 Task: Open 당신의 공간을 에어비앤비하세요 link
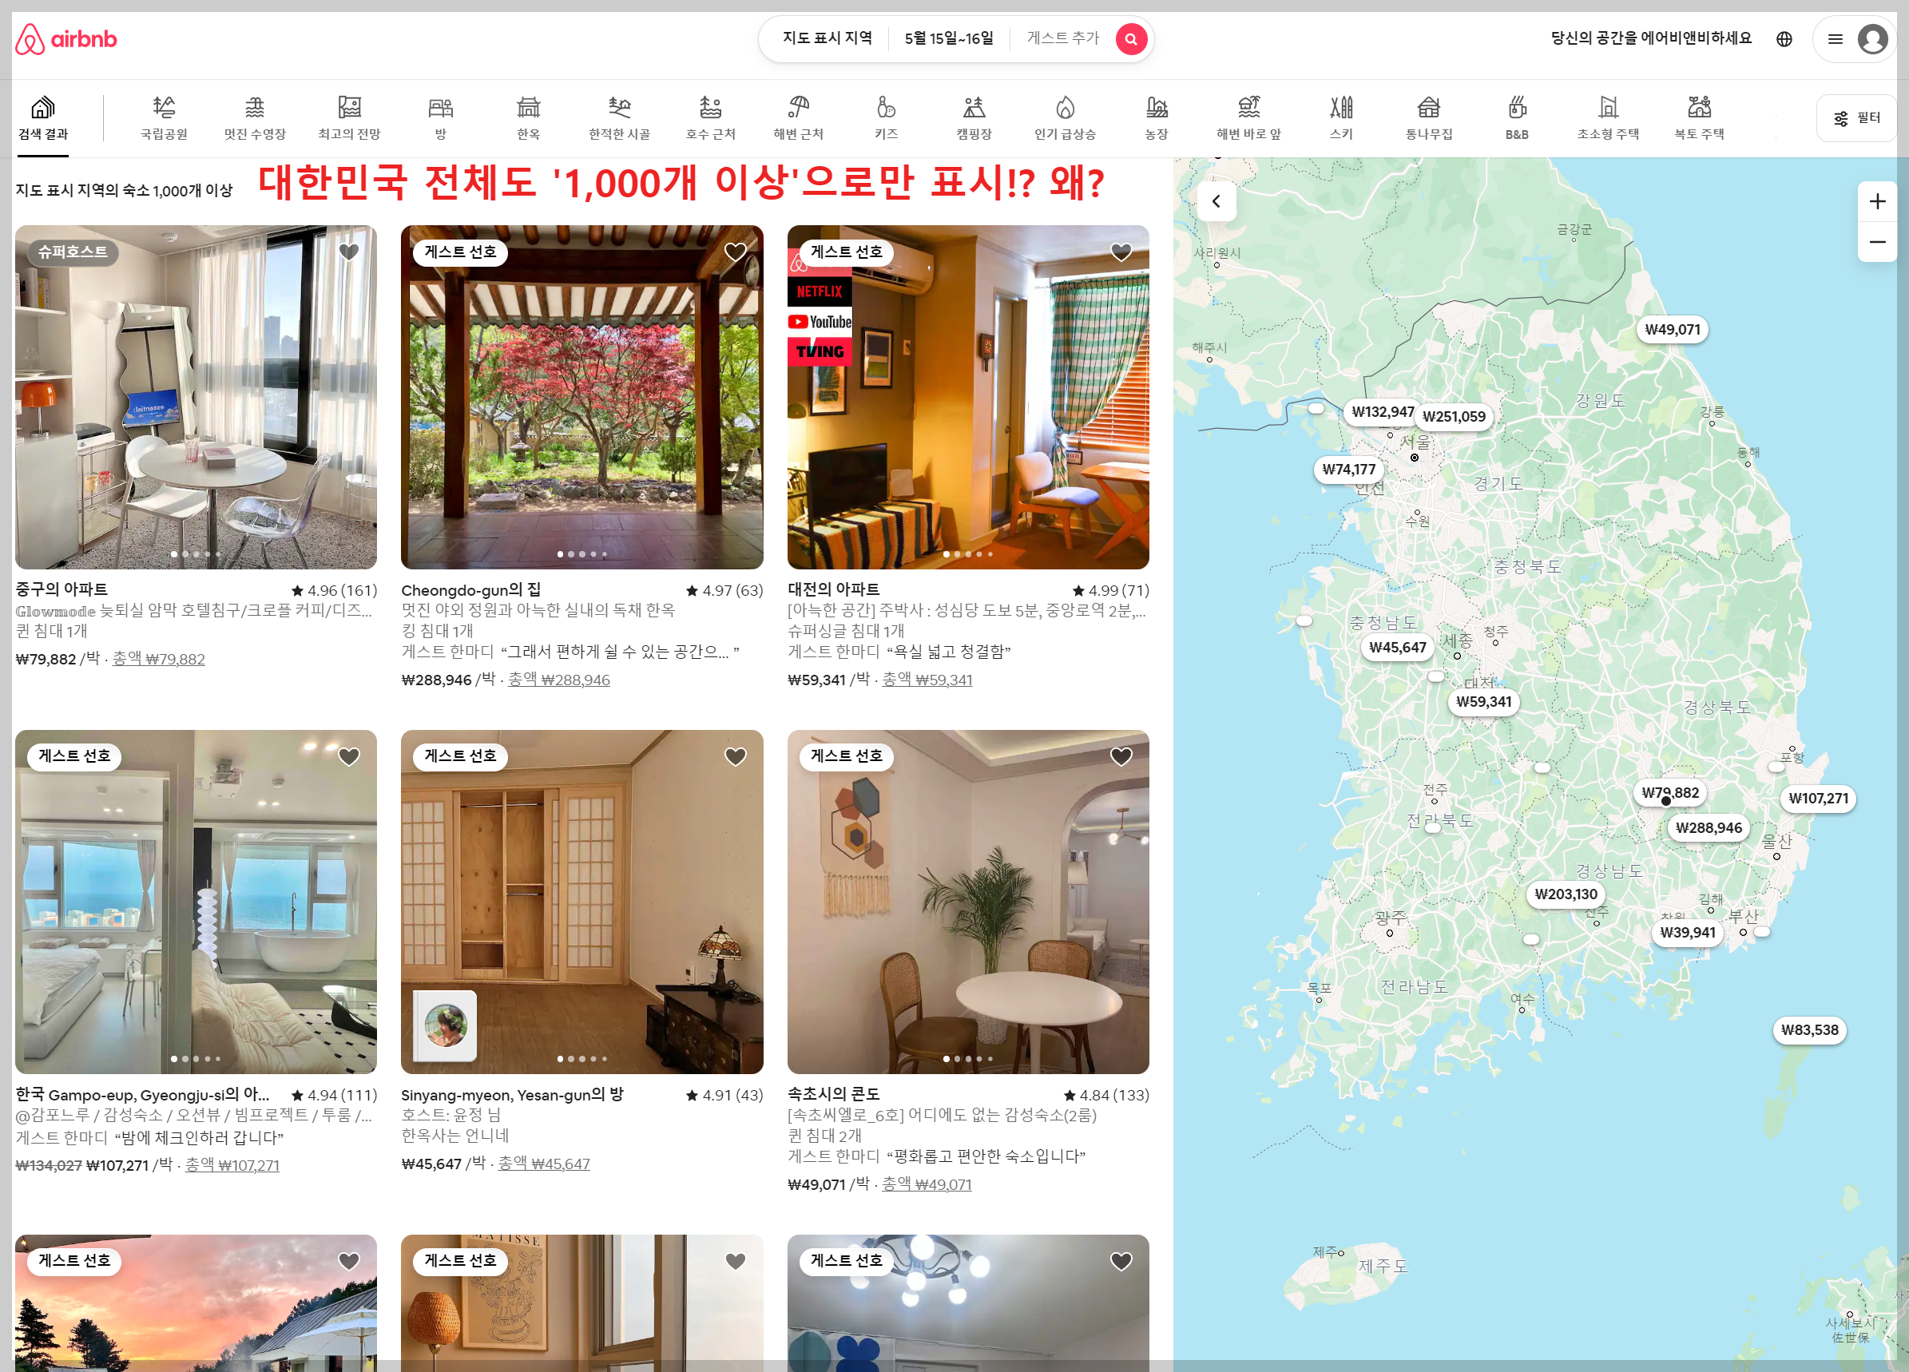(1649, 38)
